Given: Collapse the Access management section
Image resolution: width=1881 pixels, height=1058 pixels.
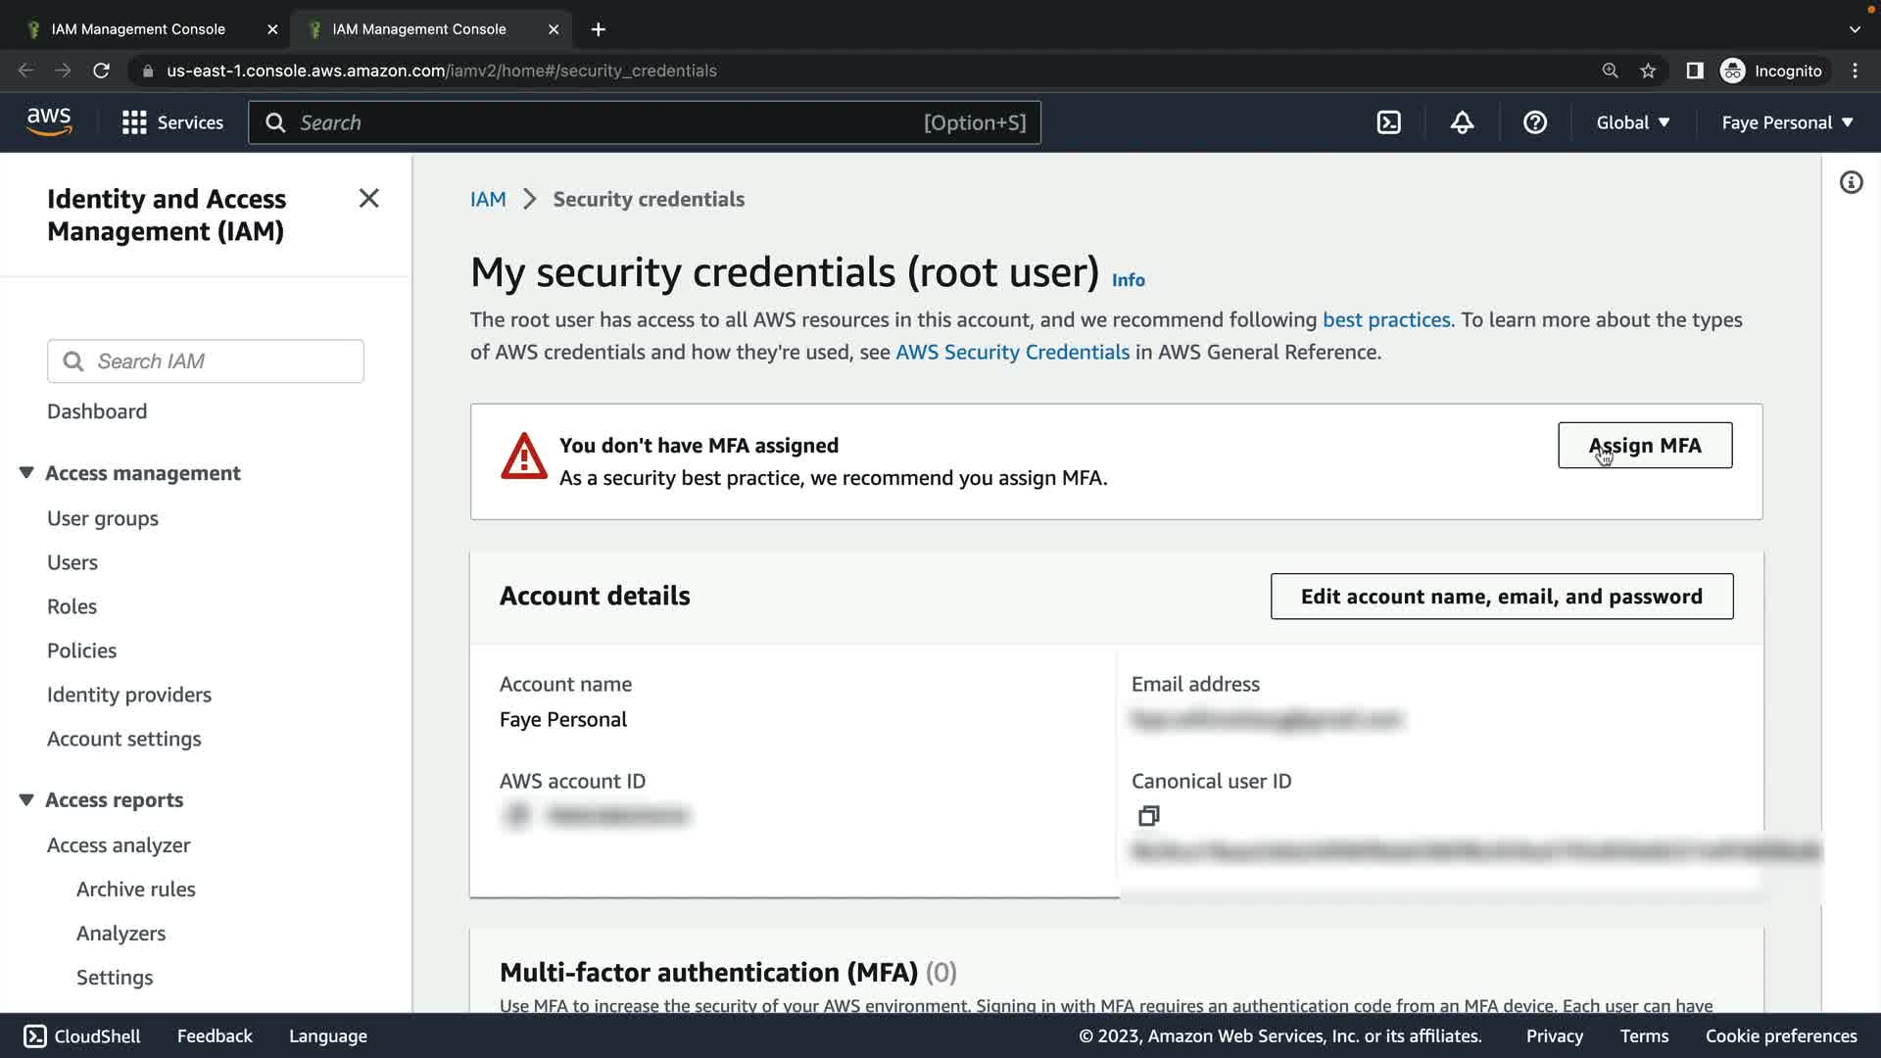Looking at the screenshot, I should (26, 473).
